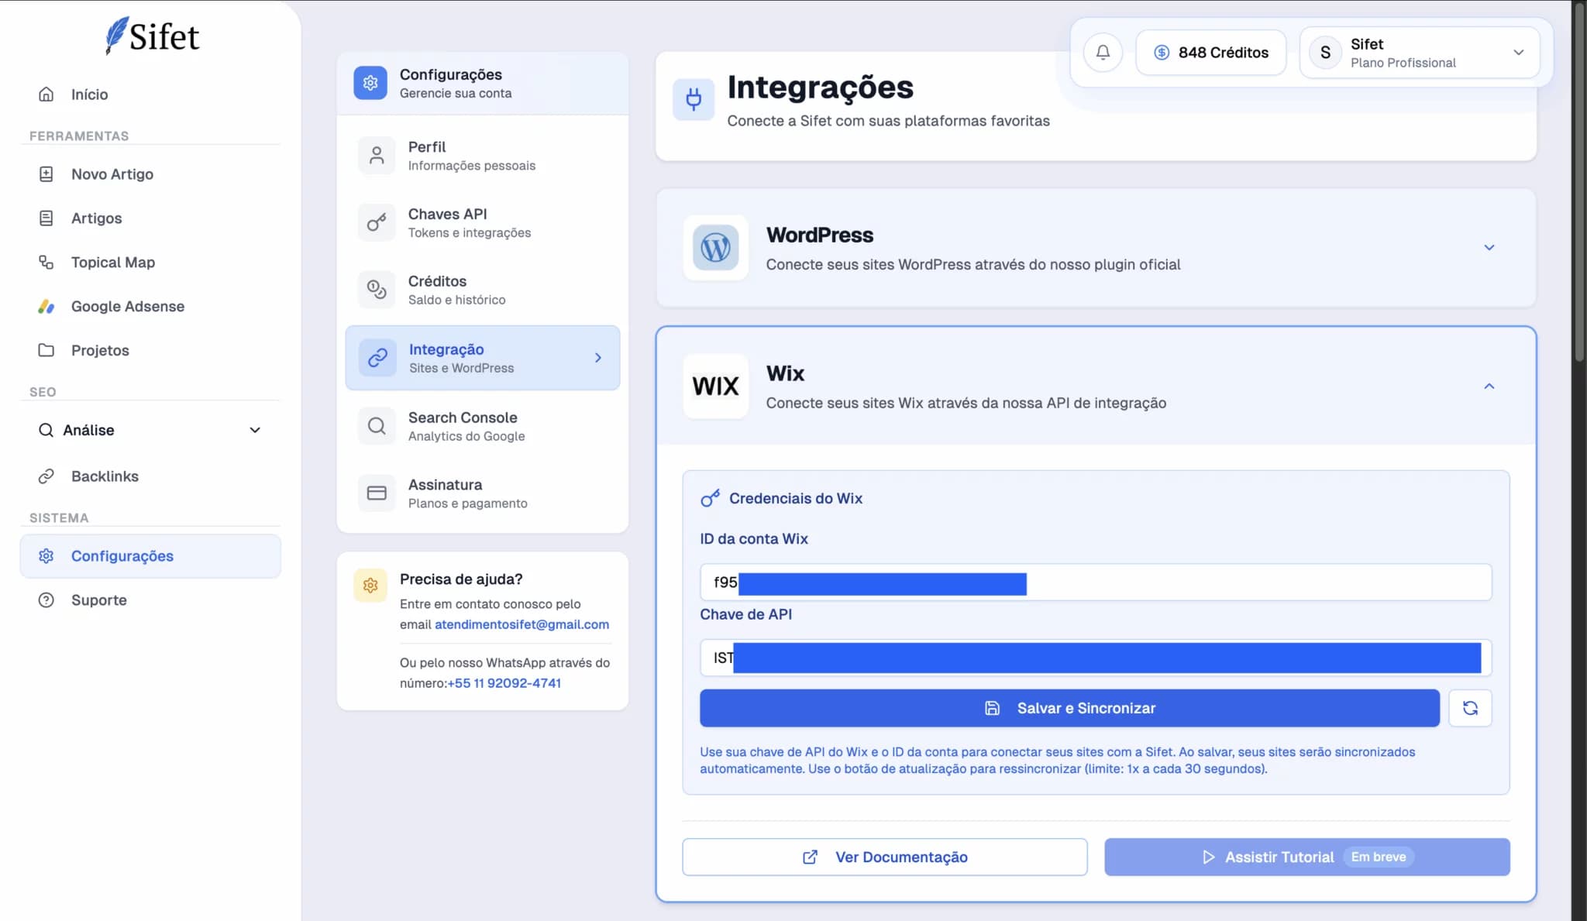The height and width of the screenshot is (921, 1587).
Task: Click the notification bell icon
Action: click(x=1103, y=53)
